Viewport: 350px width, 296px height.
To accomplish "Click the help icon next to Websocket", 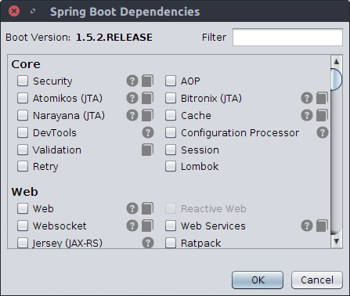I will coord(132,226).
